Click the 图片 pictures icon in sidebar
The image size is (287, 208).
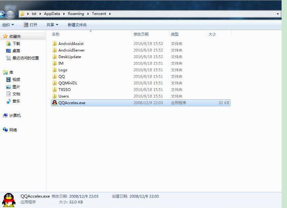(8, 87)
